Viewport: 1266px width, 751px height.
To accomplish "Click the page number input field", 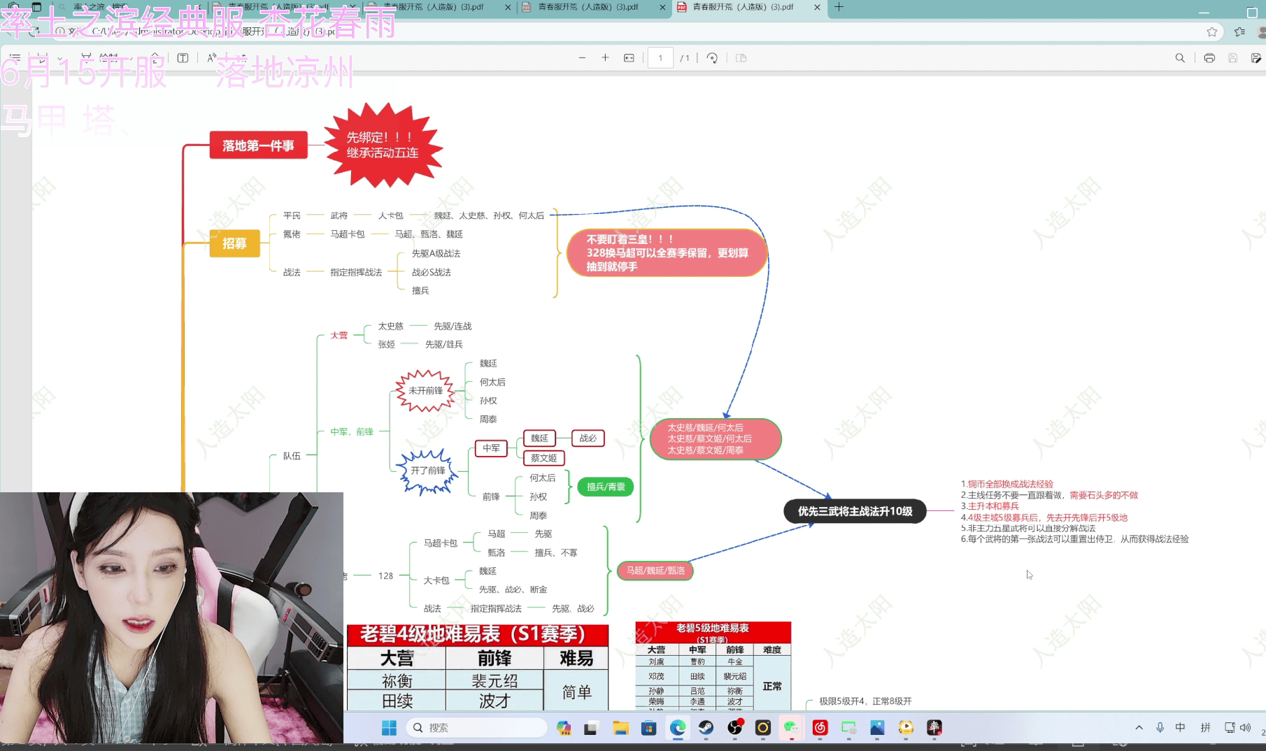I will pos(660,57).
